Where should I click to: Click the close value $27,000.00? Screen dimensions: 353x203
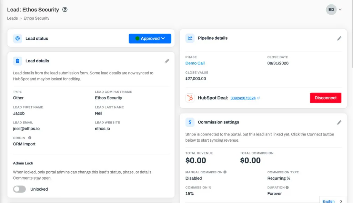click(196, 79)
